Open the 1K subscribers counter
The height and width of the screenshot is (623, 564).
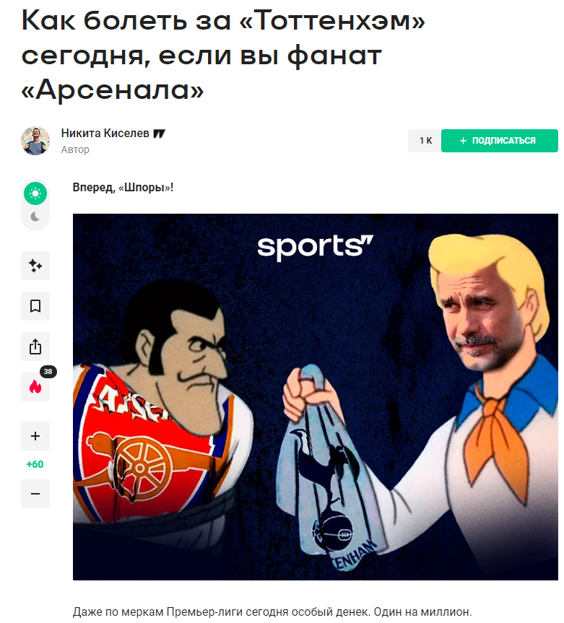[425, 141]
